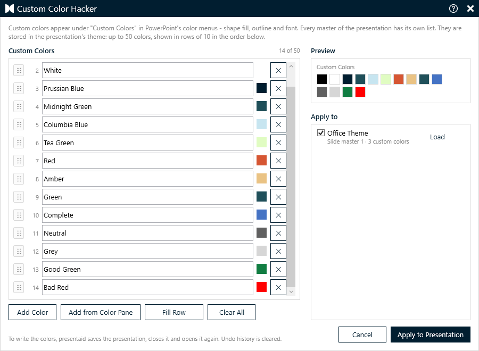This screenshot has height=351, width=479.
Task: Remove the Prussian Blue color entry
Action: click(278, 88)
